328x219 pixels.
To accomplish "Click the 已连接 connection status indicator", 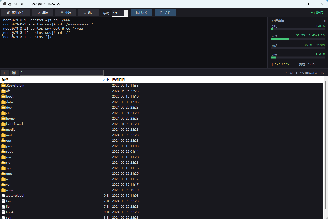I will tap(317, 13).
